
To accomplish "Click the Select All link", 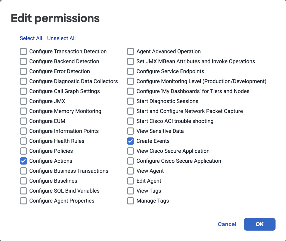I will pos(31,38).
